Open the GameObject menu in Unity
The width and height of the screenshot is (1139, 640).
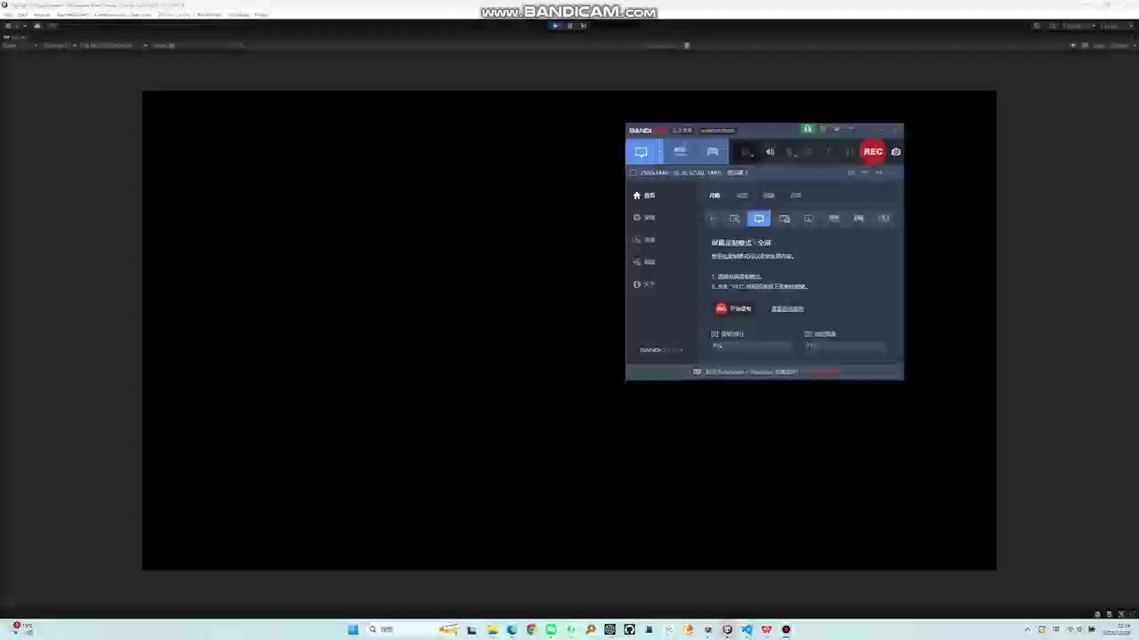pyautogui.click(x=72, y=15)
